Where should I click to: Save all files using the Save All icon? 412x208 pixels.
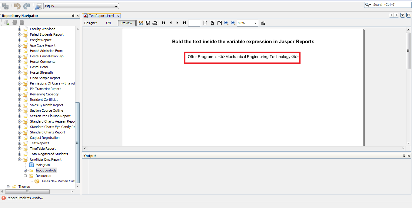click(5, 5)
